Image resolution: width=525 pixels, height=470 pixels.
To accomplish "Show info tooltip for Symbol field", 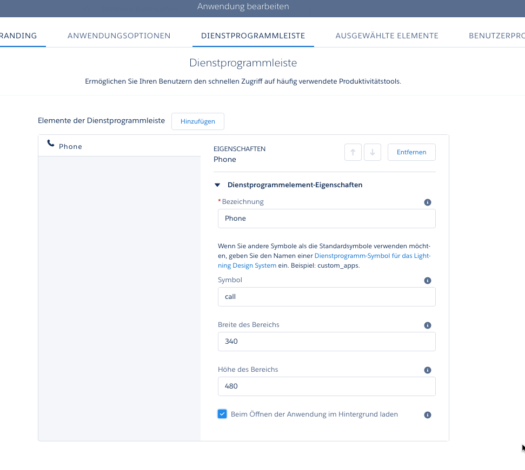I will coord(428,280).
